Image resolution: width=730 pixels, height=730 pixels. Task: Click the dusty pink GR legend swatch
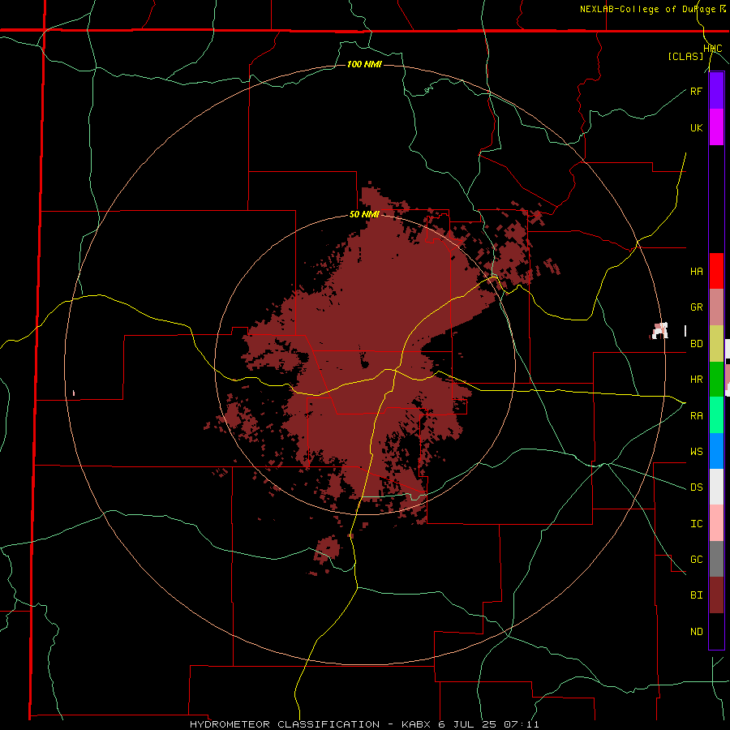716,307
